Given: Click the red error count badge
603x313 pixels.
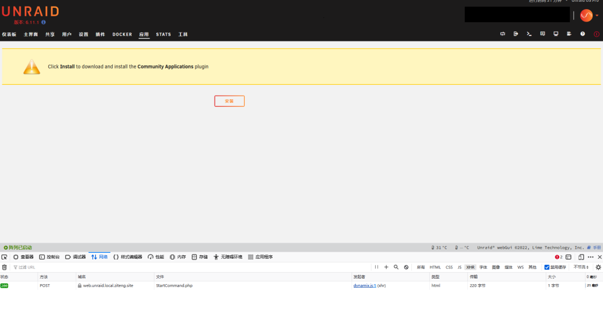Looking at the screenshot, I should (558, 257).
